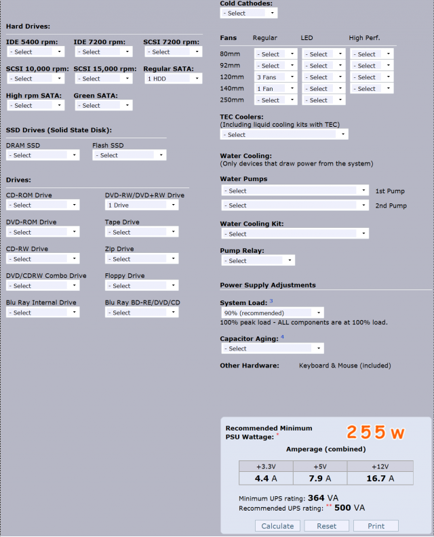Open the 80mm High Perf. fans dropdown
434x537 pixels.
coord(372,54)
